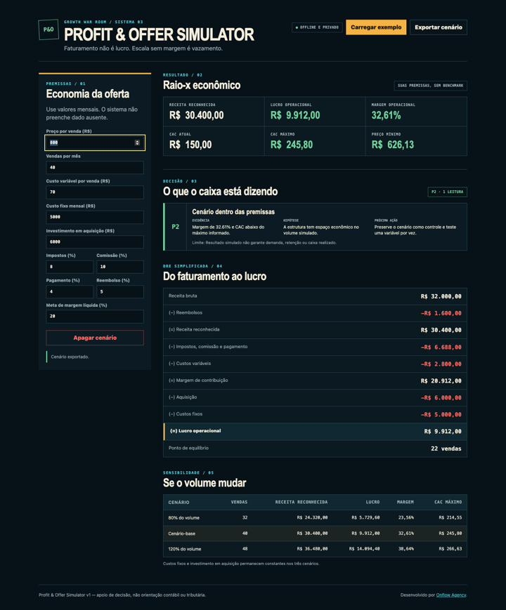506x610 pixels.
Task: Click the CAC Máximo column header
Action: (x=448, y=502)
